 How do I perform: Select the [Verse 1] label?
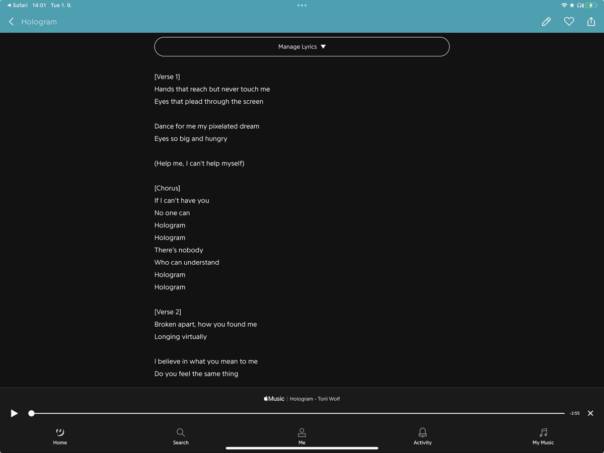click(x=167, y=77)
